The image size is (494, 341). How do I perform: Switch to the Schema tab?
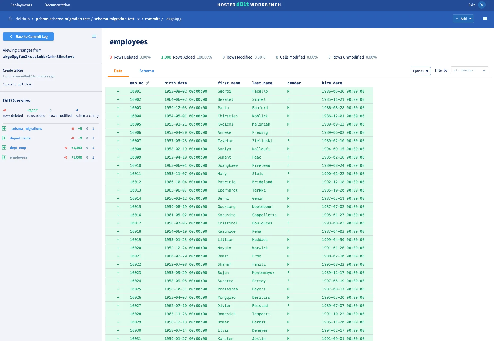[146, 71]
